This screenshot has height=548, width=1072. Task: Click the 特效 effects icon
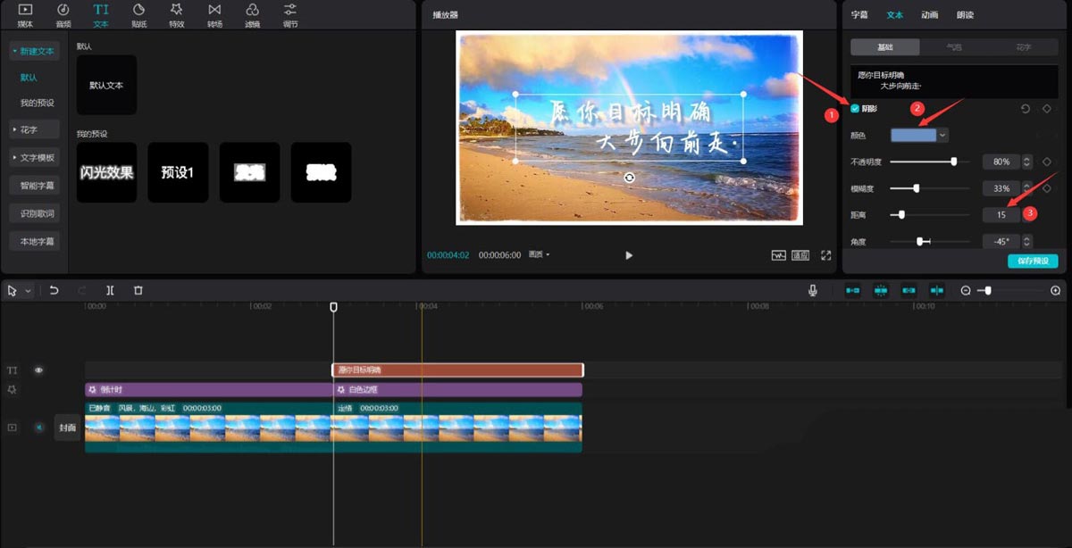[x=175, y=14]
